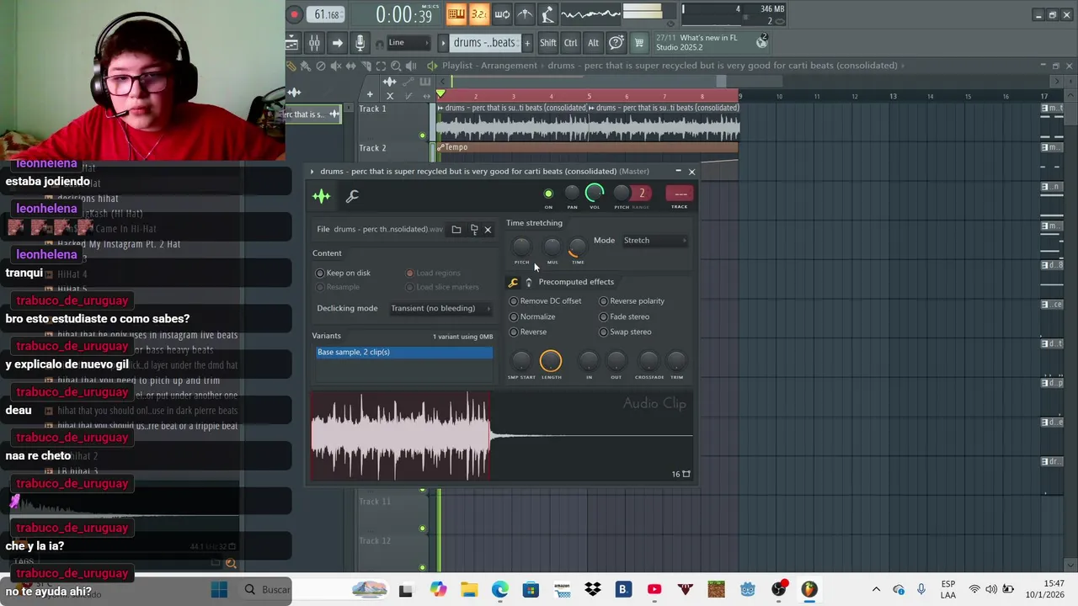Viewport: 1078px width, 606px height.
Task: Select Base sample, 2 clip(s) variant
Action: (x=404, y=353)
